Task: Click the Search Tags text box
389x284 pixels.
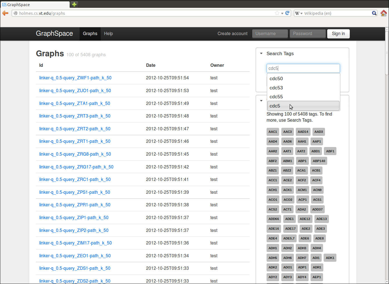Action: [303, 68]
